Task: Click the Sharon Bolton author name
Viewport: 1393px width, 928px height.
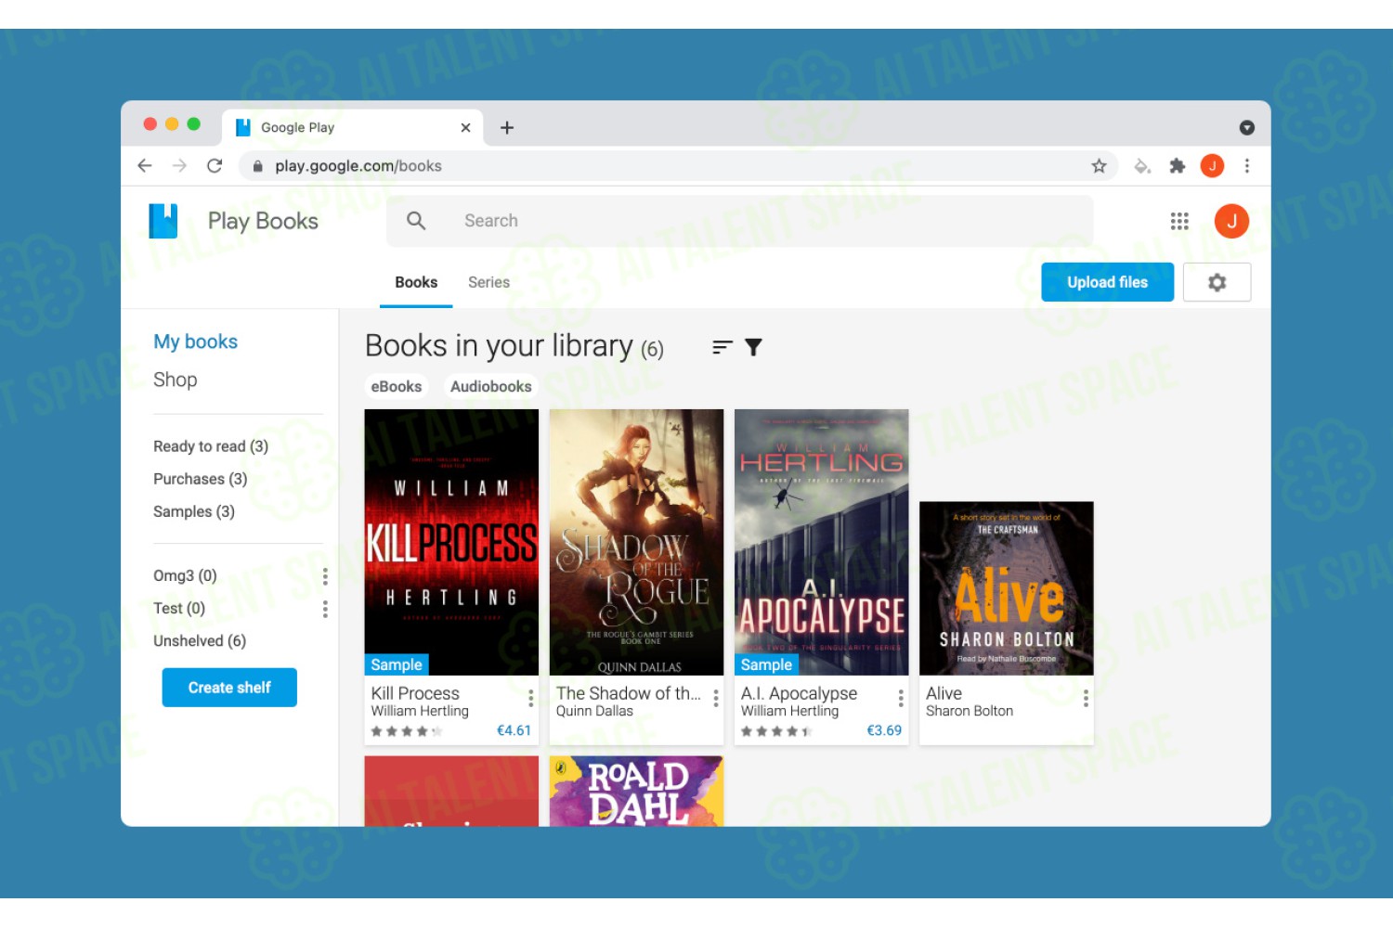Action: (x=970, y=711)
